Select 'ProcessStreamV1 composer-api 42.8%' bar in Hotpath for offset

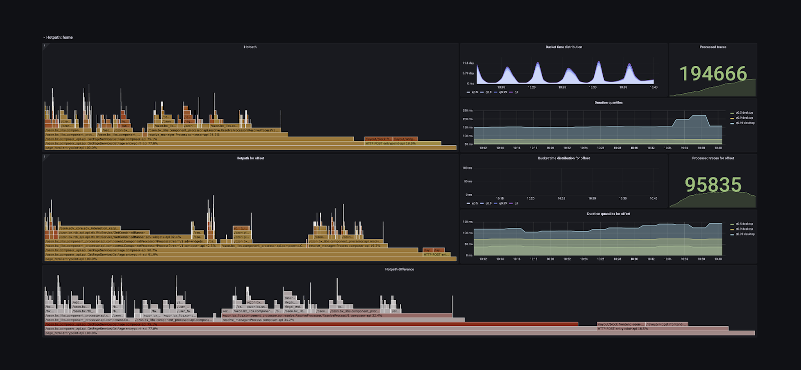tap(132, 245)
